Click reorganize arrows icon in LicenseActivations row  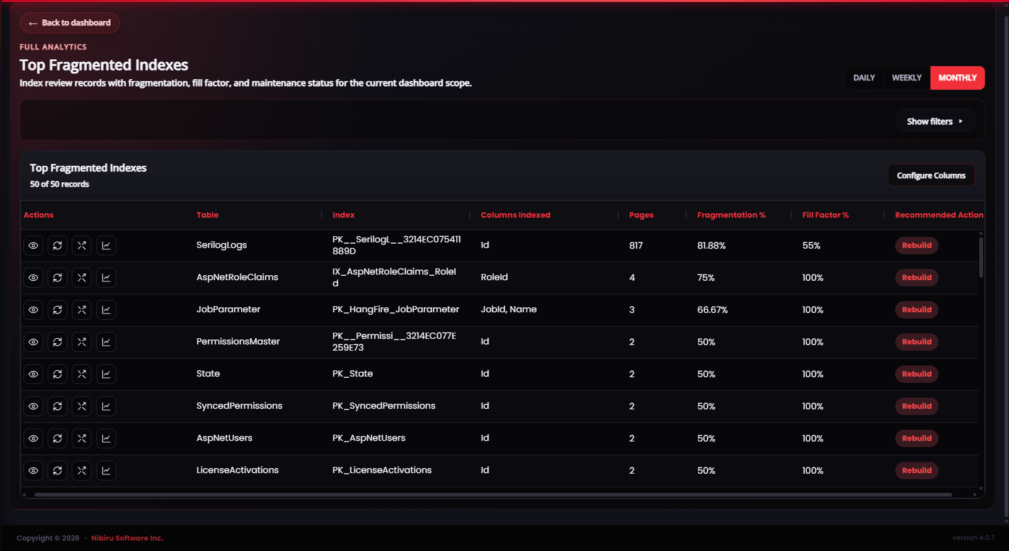pos(82,471)
